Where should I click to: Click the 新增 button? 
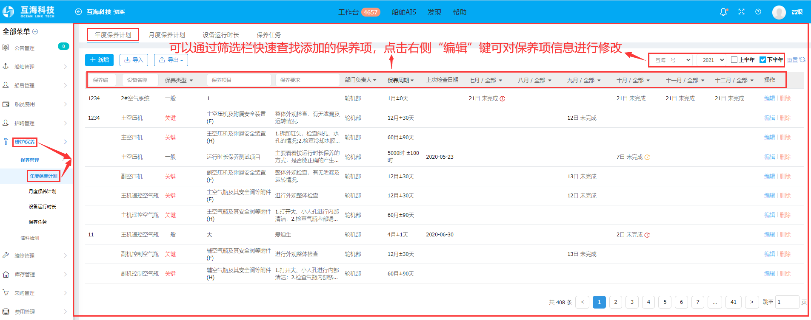(x=99, y=60)
